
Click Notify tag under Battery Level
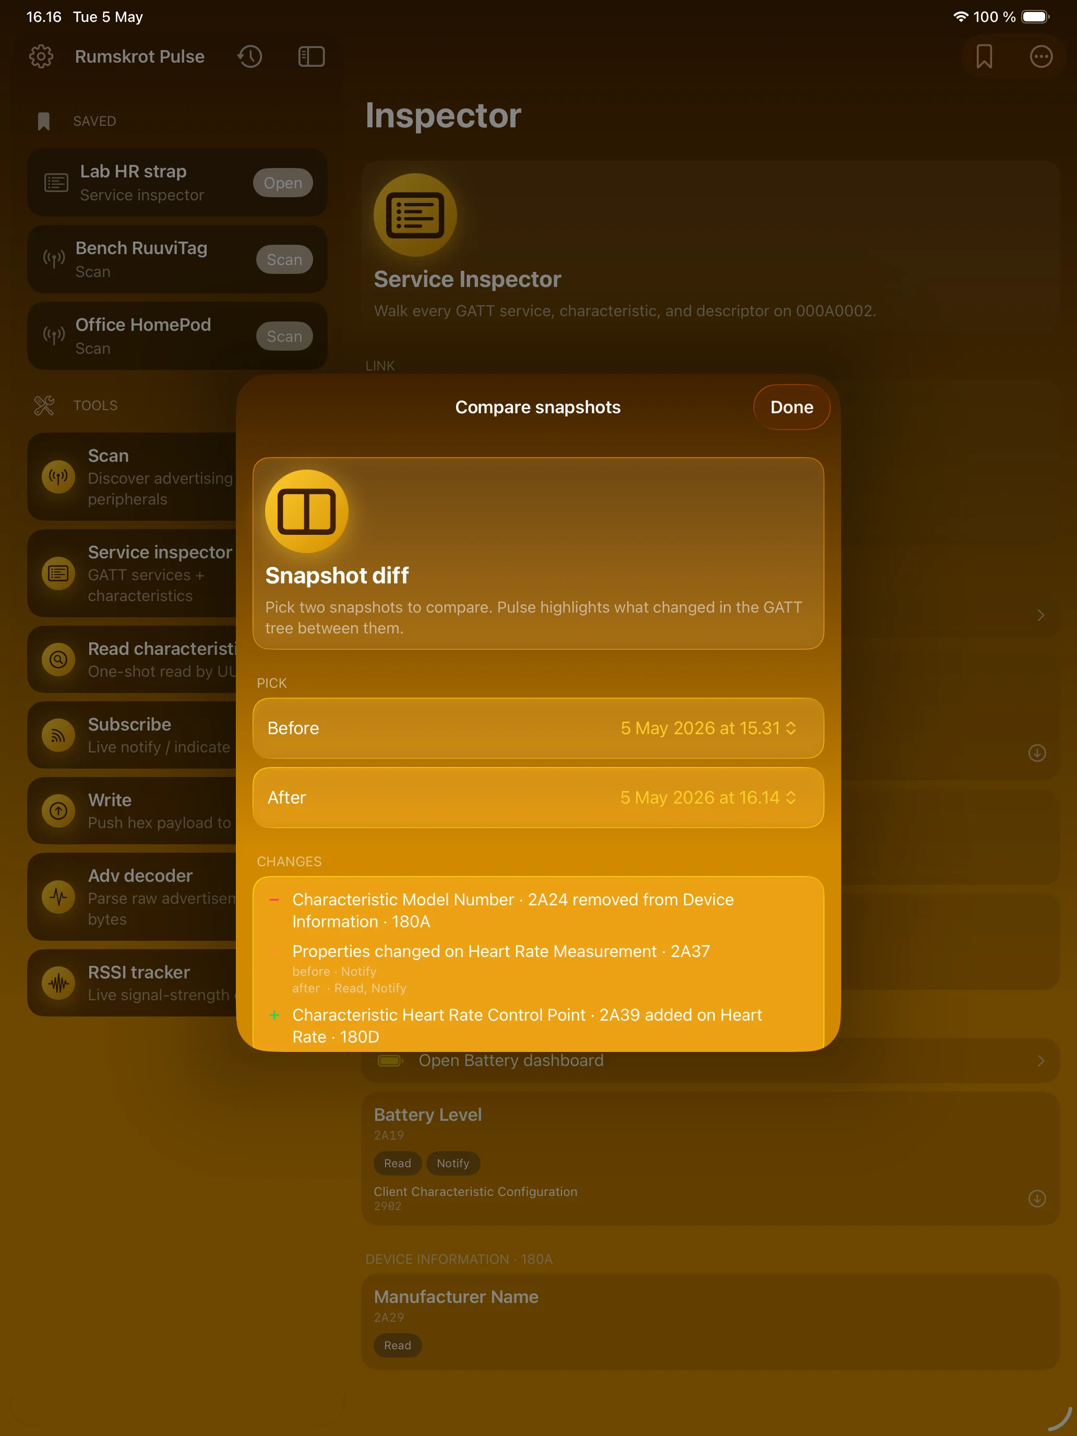[x=453, y=1163]
